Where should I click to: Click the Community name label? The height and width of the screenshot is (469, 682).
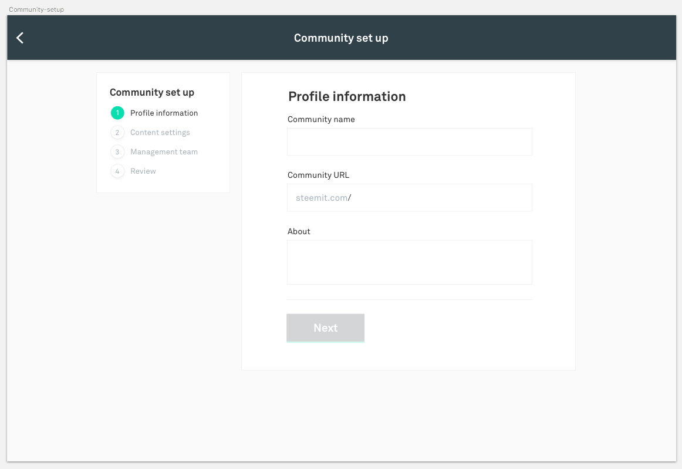click(x=321, y=119)
